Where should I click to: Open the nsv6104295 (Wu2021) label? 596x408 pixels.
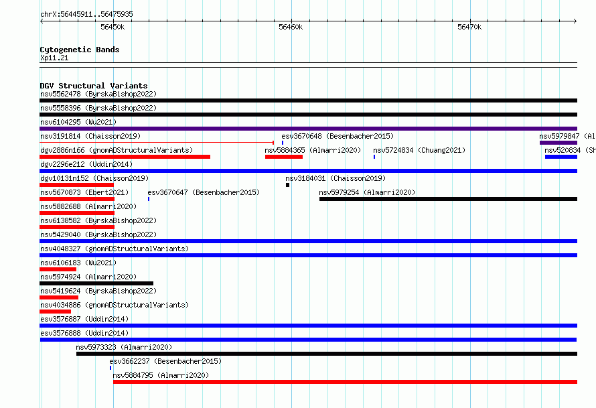[x=78, y=122]
